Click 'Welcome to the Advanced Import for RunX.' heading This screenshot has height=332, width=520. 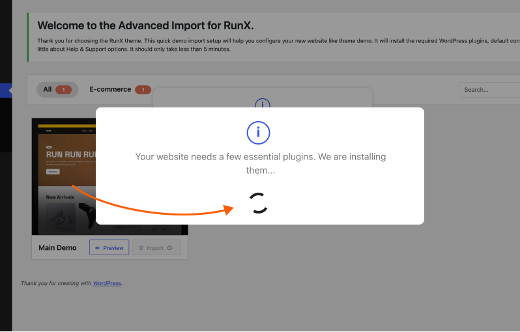pos(145,25)
